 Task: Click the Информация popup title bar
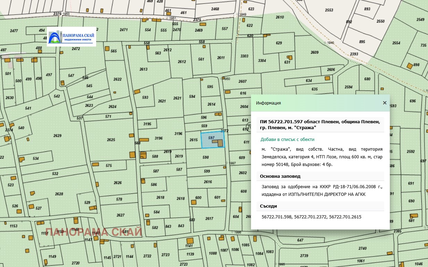pyautogui.click(x=312, y=103)
